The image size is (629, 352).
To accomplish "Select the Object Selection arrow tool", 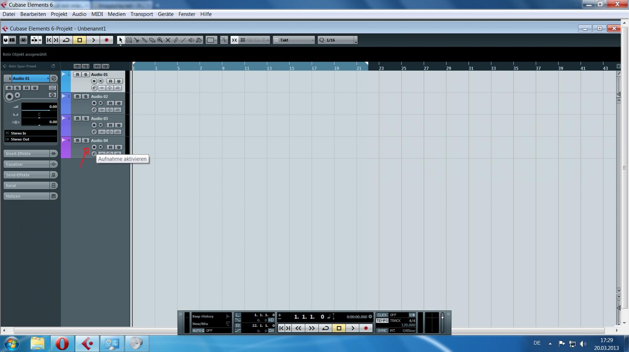I will (x=121, y=40).
